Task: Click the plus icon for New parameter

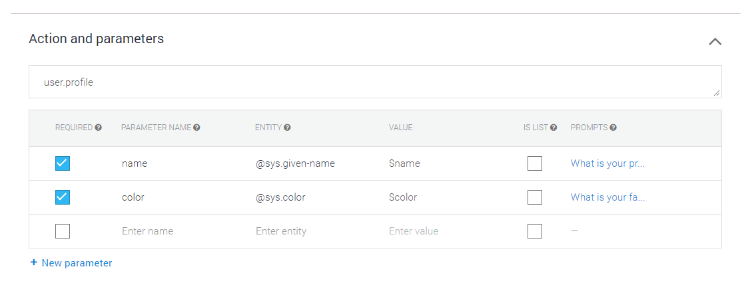Action: coord(34,263)
